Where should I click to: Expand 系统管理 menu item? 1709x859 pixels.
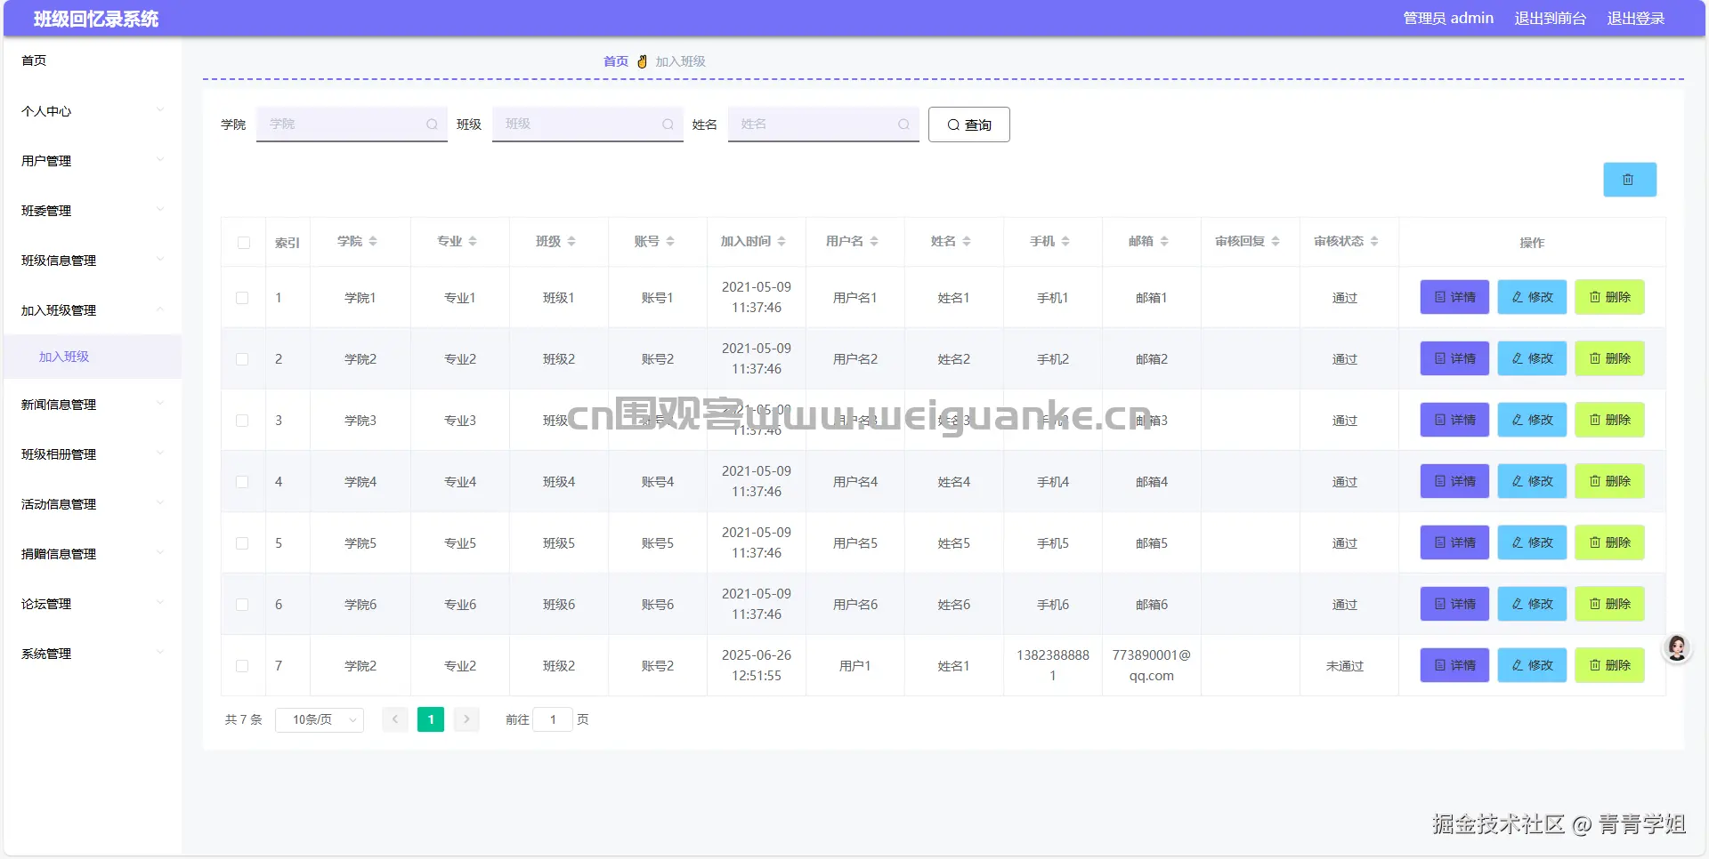(x=93, y=654)
